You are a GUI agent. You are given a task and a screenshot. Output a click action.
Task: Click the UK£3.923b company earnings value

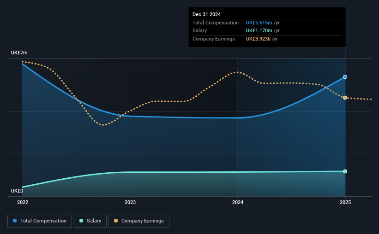(x=258, y=39)
